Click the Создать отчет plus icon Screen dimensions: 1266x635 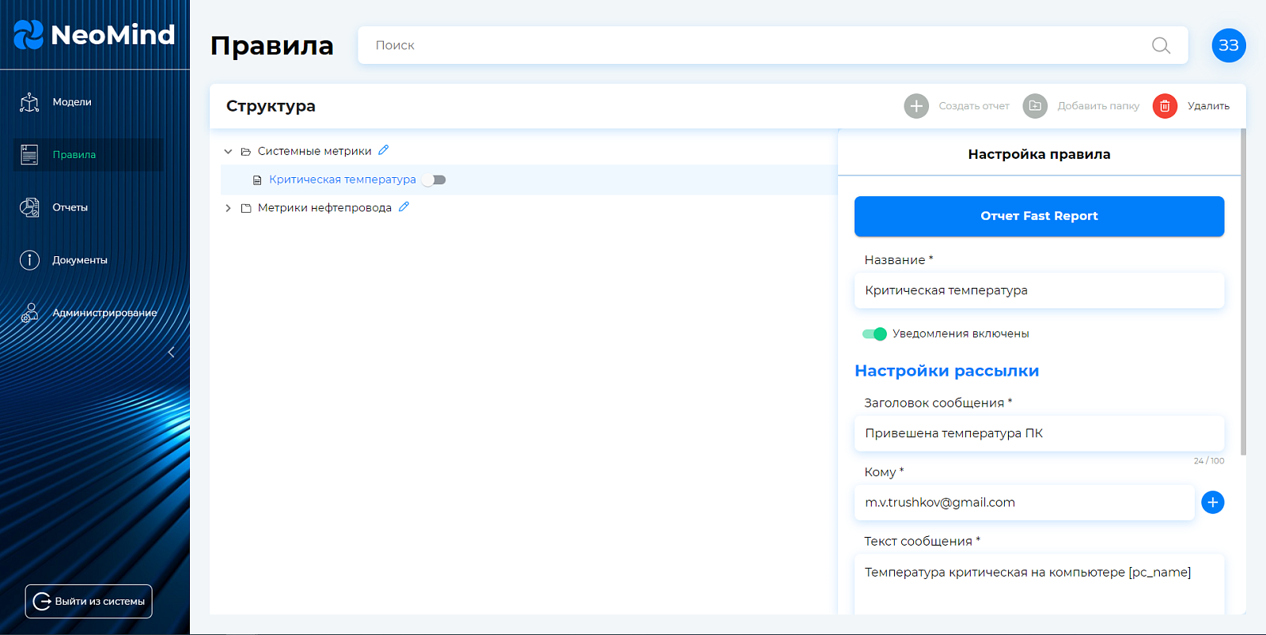tap(916, 106)
